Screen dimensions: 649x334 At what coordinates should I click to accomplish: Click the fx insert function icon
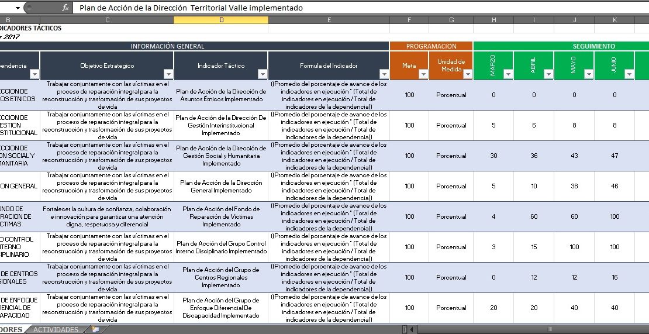65,8
